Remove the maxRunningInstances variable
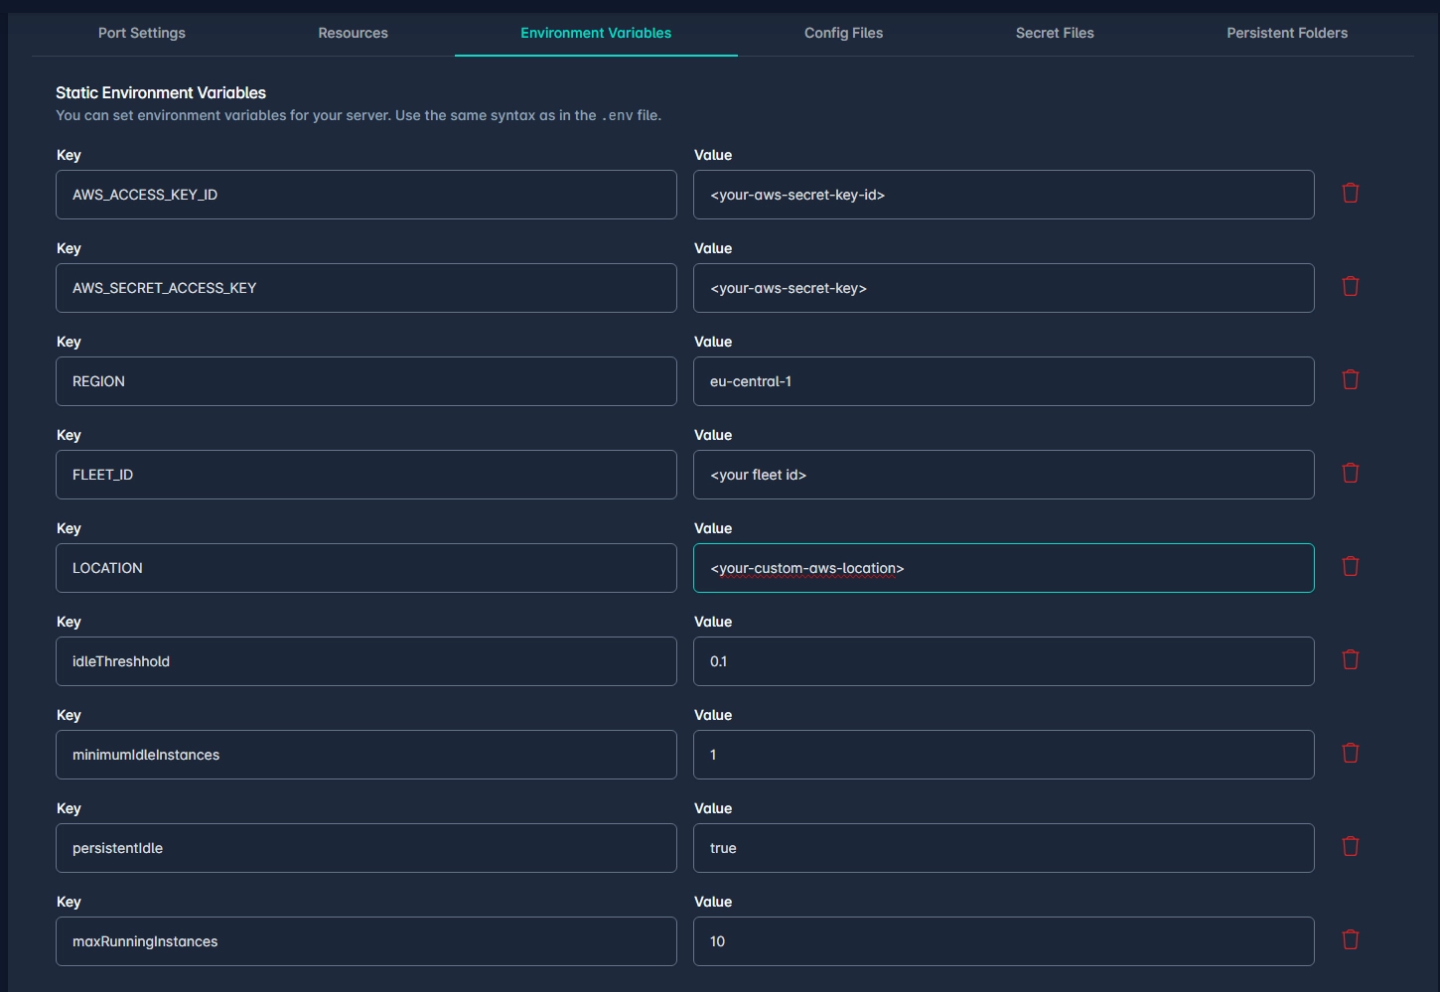This screenshot has width=1440, height=992. 1350,940
